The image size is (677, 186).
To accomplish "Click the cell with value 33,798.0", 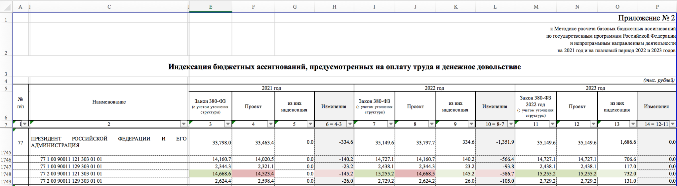I will click(211, 142).
